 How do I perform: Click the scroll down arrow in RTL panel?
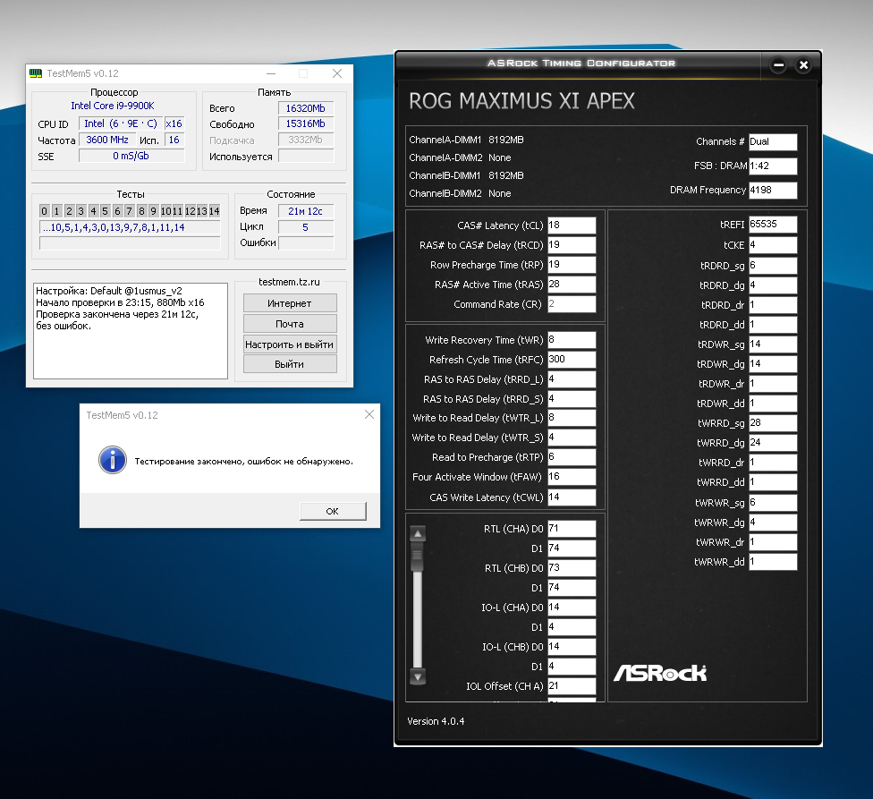pos(418,676)
